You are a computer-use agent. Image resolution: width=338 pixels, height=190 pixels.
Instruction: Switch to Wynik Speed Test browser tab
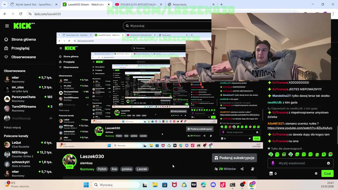click(34, 4)
